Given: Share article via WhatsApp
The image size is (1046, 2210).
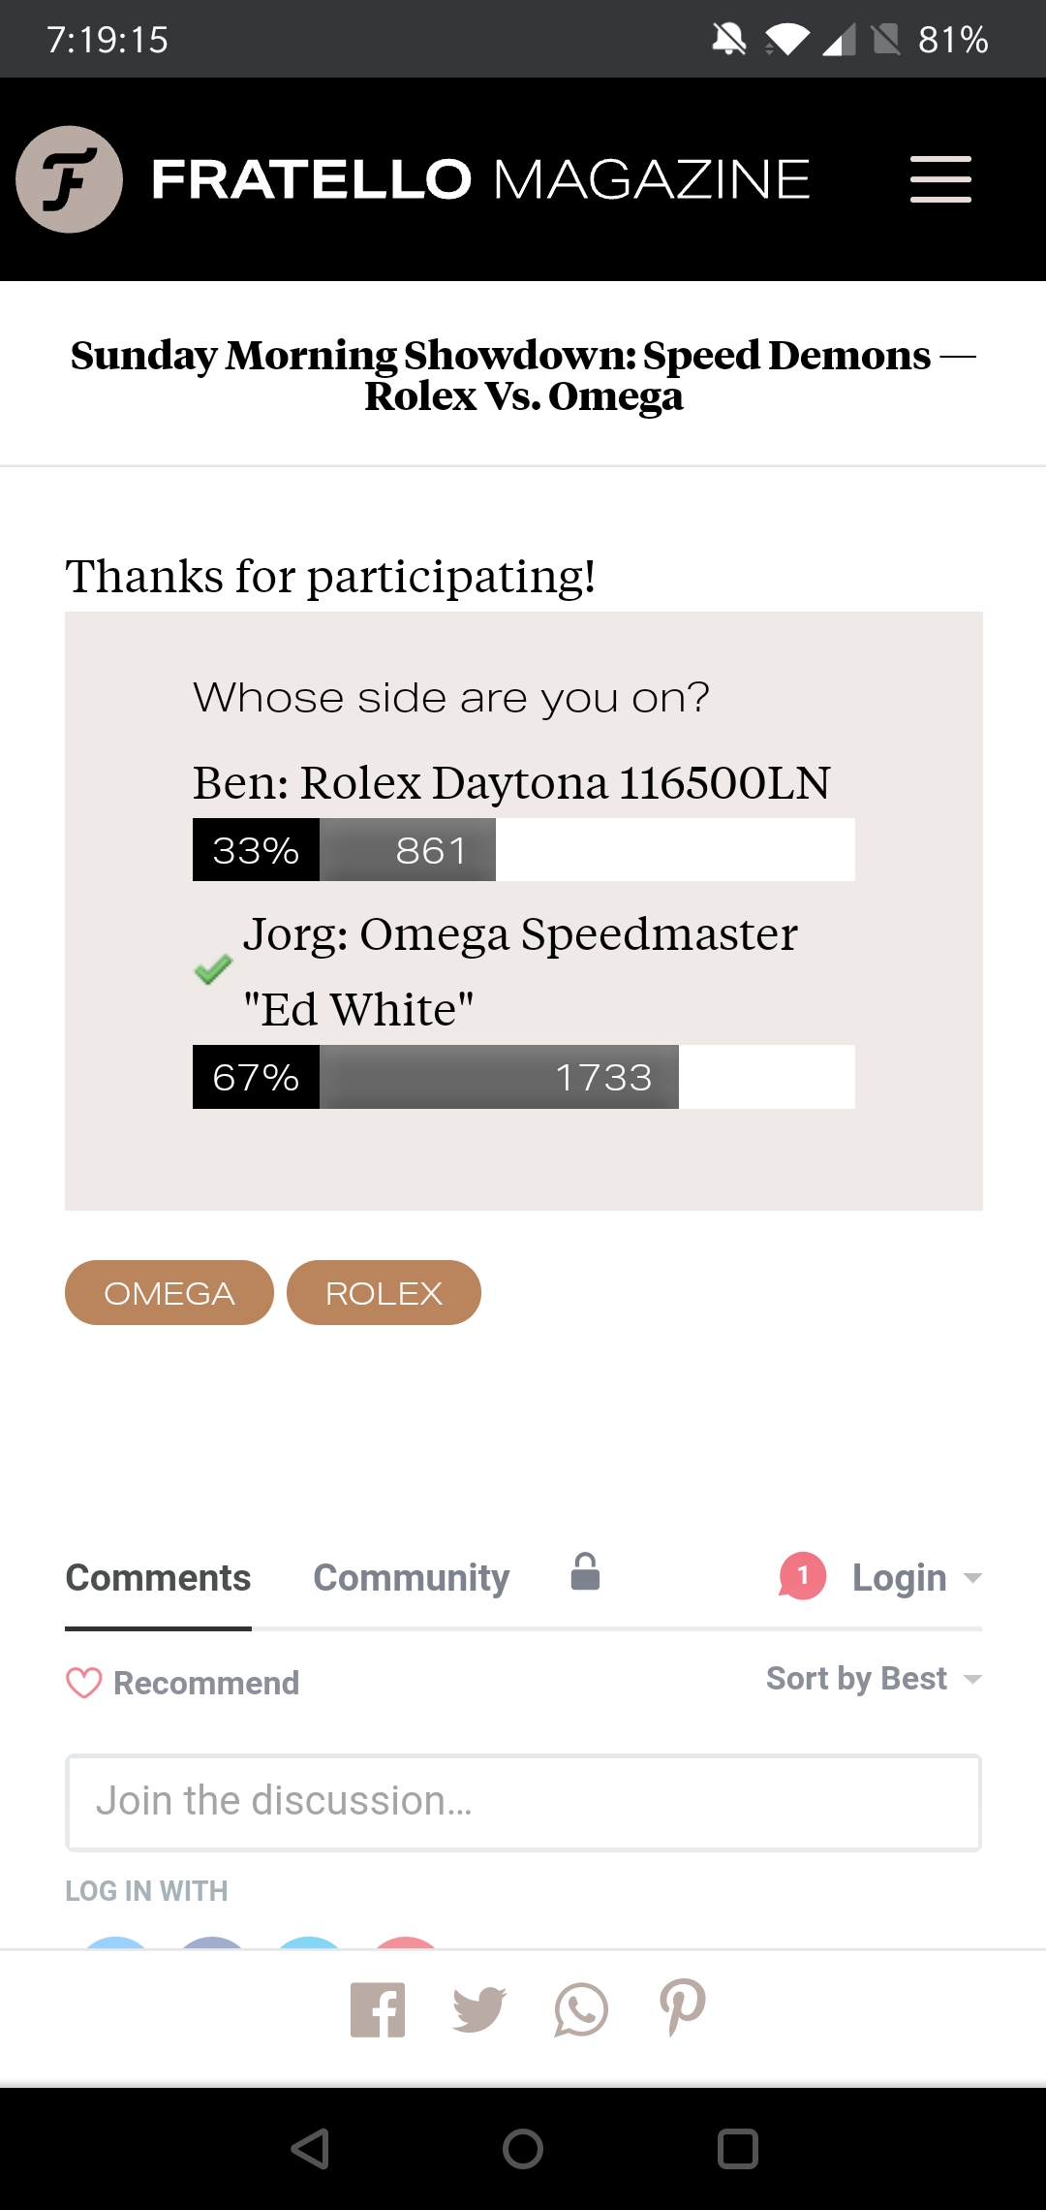Looking at the screenshot, I should [581, 2009].
